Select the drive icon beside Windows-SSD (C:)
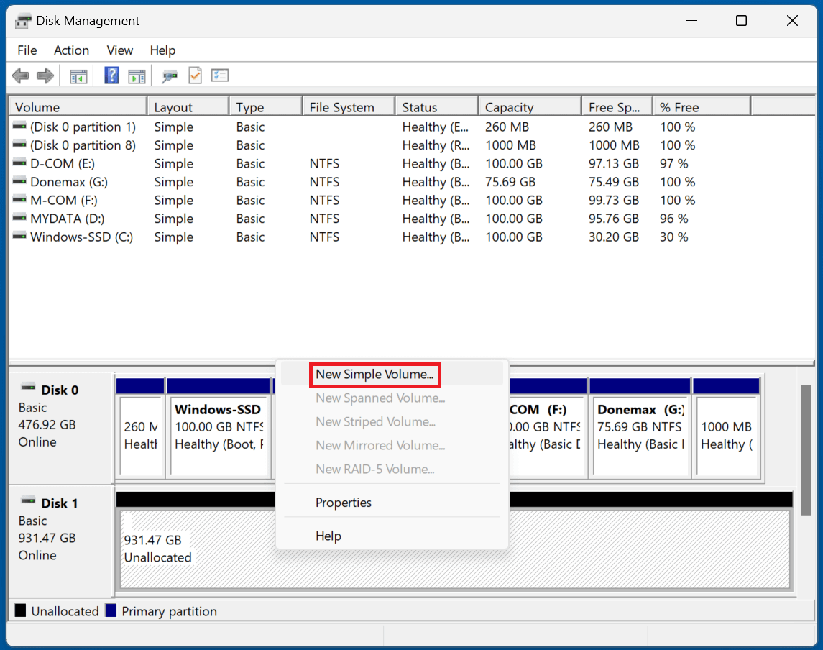This screenshot has height=650, width=823. pos(19,237)
